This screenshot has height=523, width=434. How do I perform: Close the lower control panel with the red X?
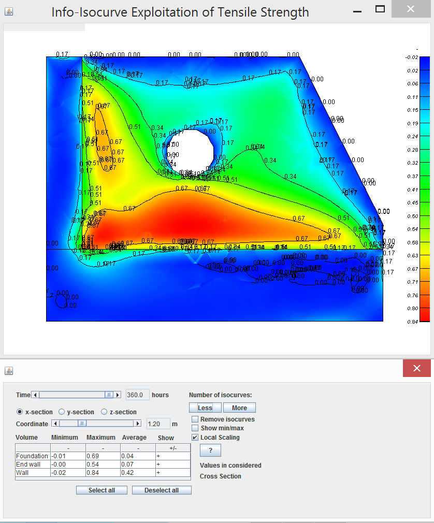417,368
